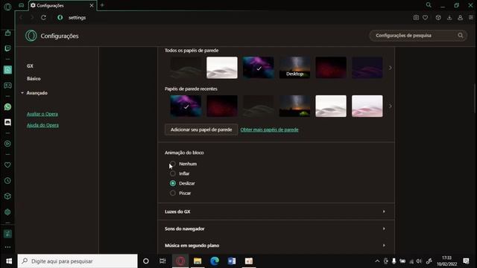Show next recent wallpapers arrow
The image size is (477, 268).
(x=391, y=106)
